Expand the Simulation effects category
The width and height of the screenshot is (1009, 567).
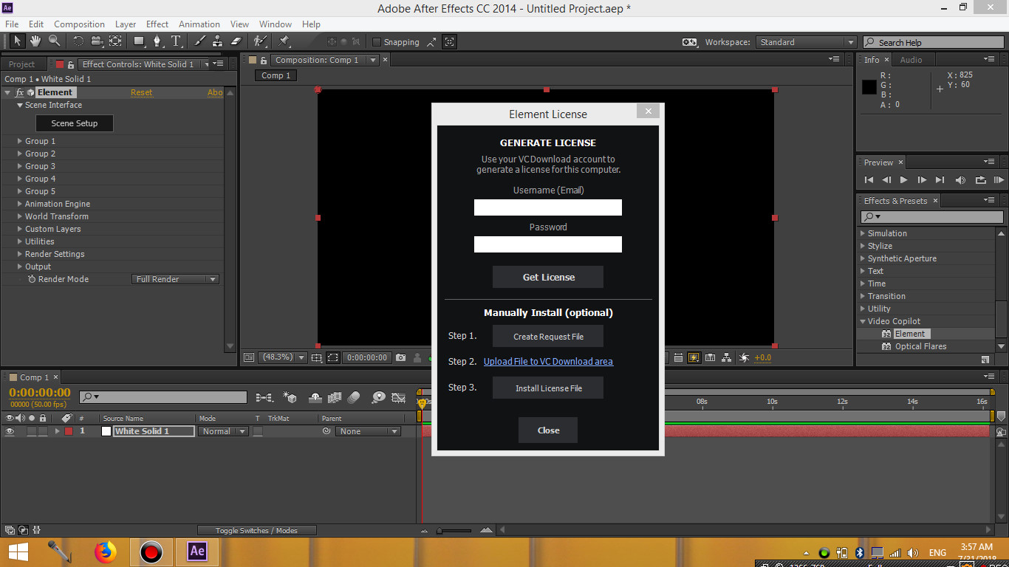[863, 233]
